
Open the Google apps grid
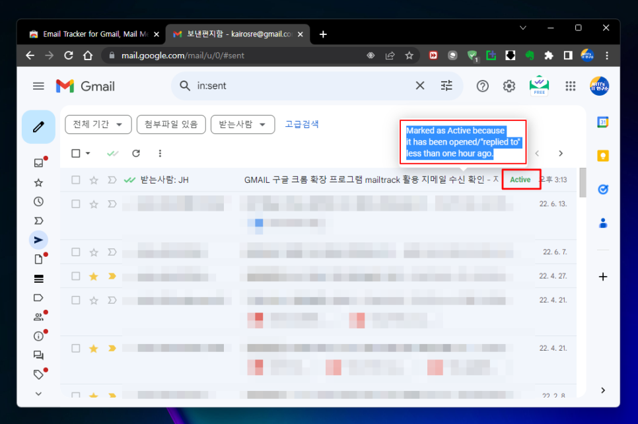click(571, 87)
